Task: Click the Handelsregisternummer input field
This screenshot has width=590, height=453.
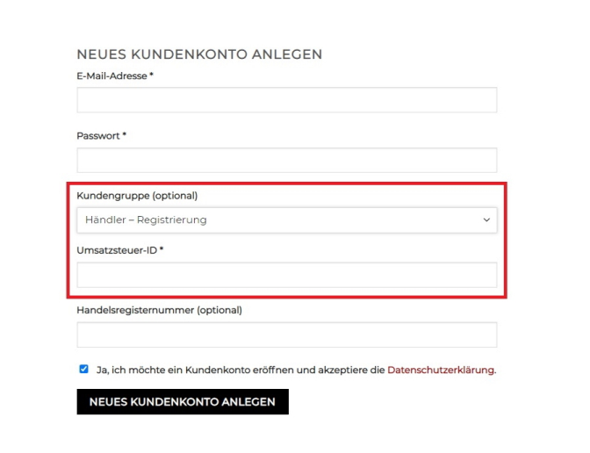Action: [287, 334]
